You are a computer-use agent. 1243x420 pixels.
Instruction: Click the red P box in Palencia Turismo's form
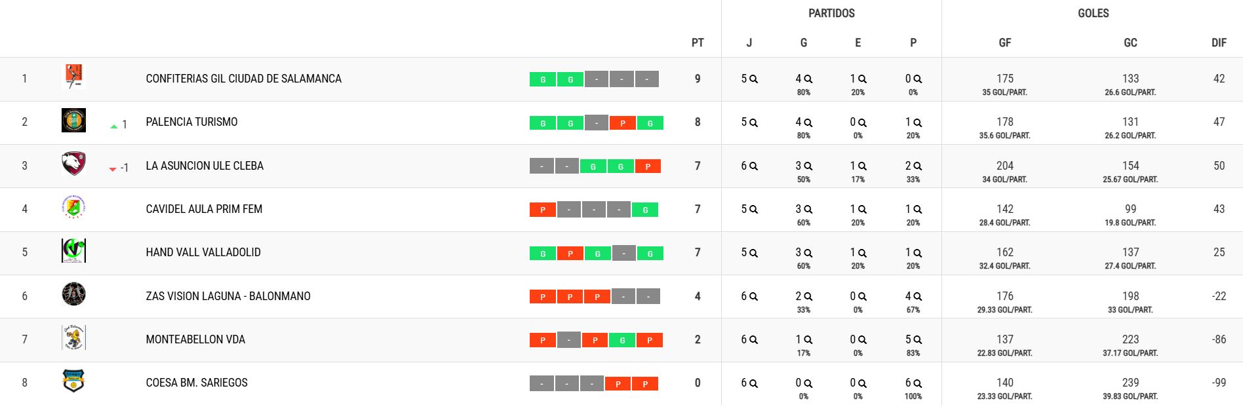[x=623, y=123]
